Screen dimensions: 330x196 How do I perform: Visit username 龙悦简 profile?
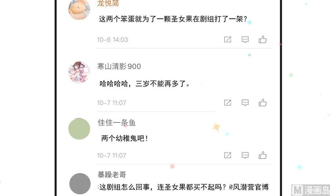coord(108,3)
